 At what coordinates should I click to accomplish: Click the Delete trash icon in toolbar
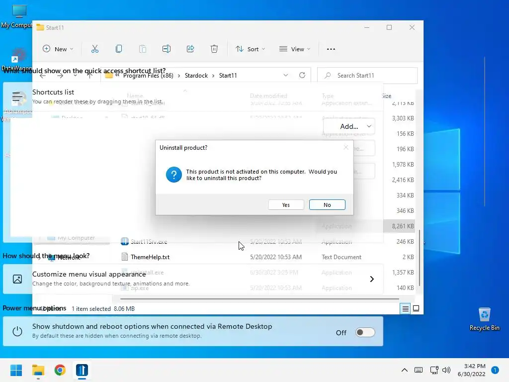point(214,49)
